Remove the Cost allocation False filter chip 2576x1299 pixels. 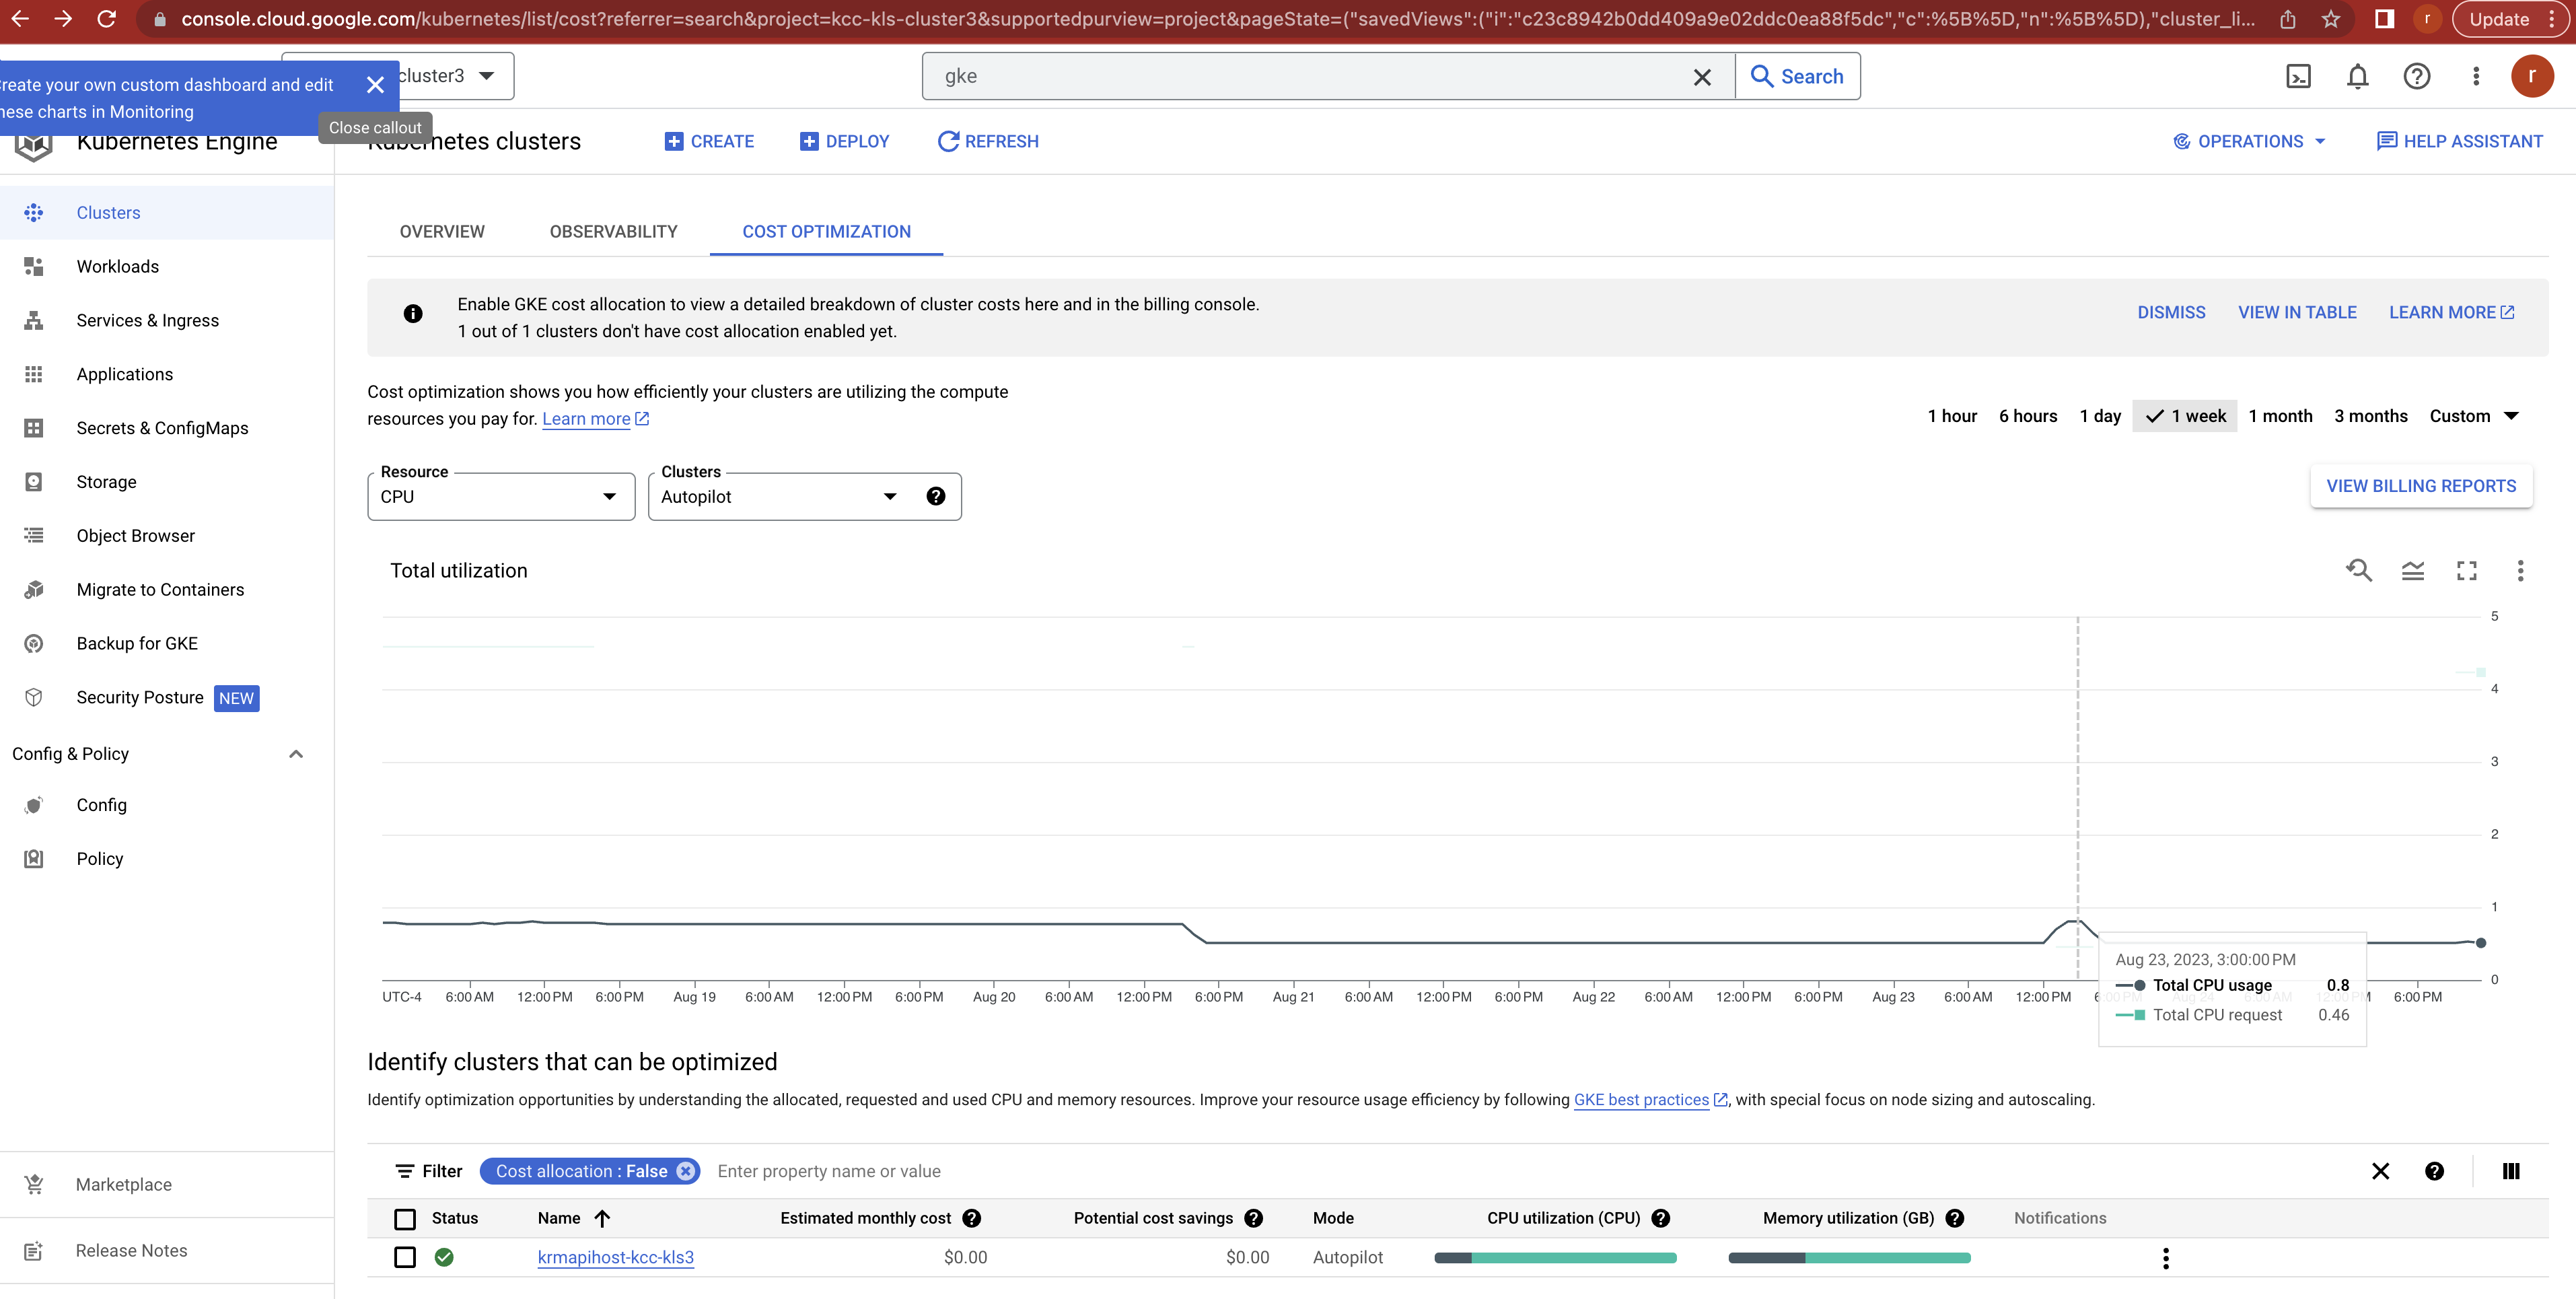[685, 1171]
